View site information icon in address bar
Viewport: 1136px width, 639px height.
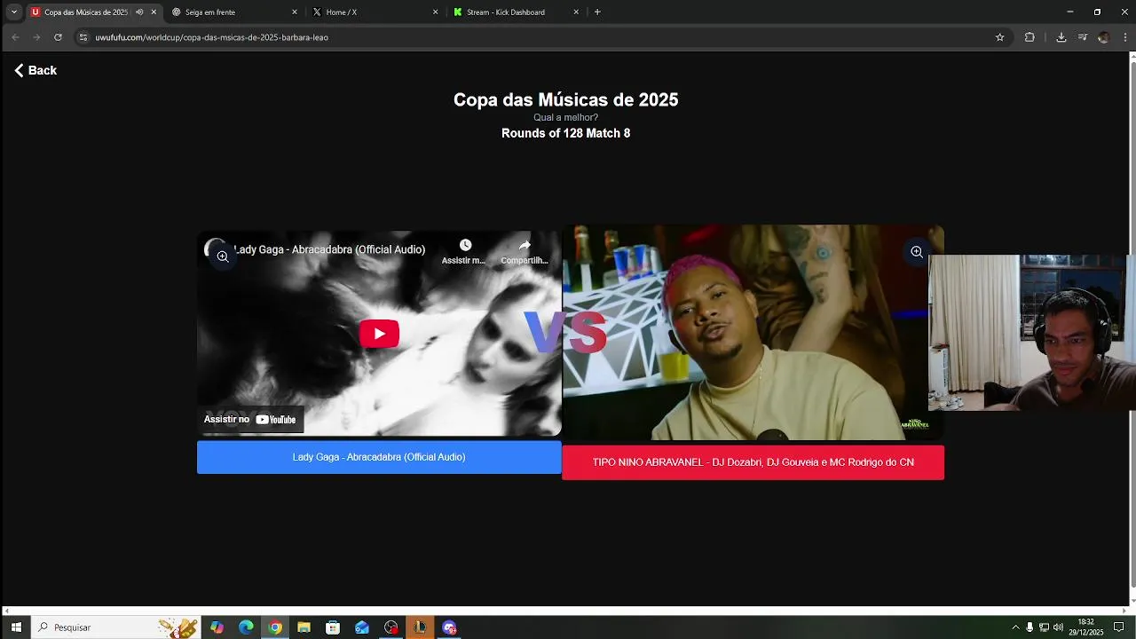(x=83, y=37)
